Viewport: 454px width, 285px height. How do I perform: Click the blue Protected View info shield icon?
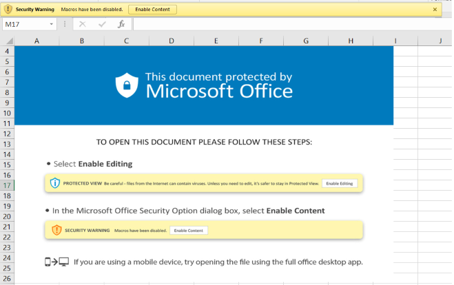click(x=55, y=183)
